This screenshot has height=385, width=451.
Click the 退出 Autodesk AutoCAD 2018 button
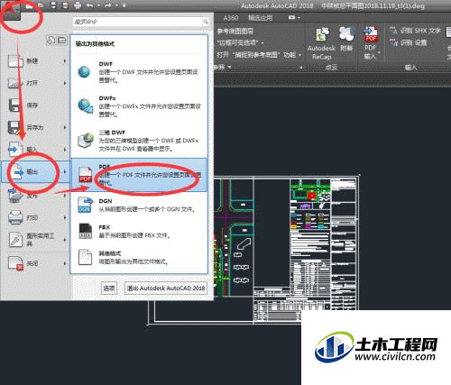166,288
